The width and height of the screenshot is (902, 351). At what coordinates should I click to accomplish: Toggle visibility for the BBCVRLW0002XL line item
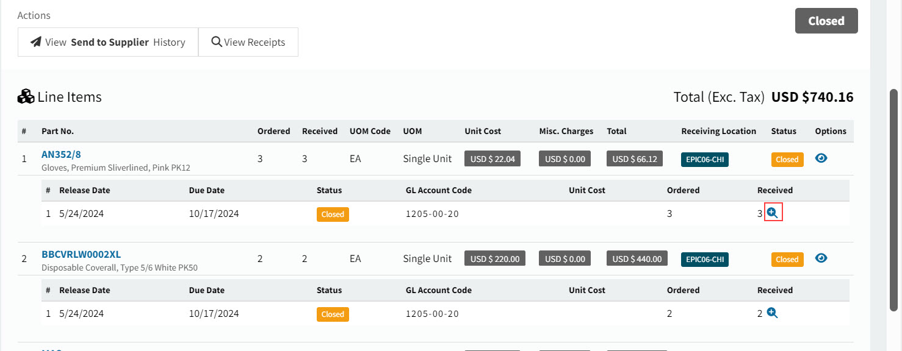[821, 258]
